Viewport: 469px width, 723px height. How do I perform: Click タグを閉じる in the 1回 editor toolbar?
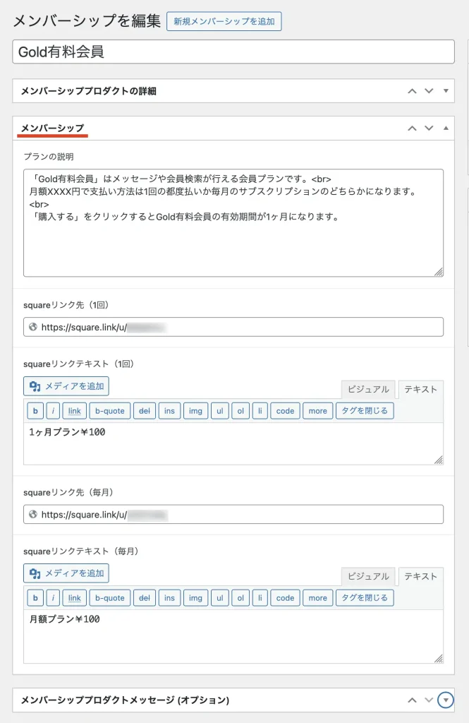tap(364, 411)
